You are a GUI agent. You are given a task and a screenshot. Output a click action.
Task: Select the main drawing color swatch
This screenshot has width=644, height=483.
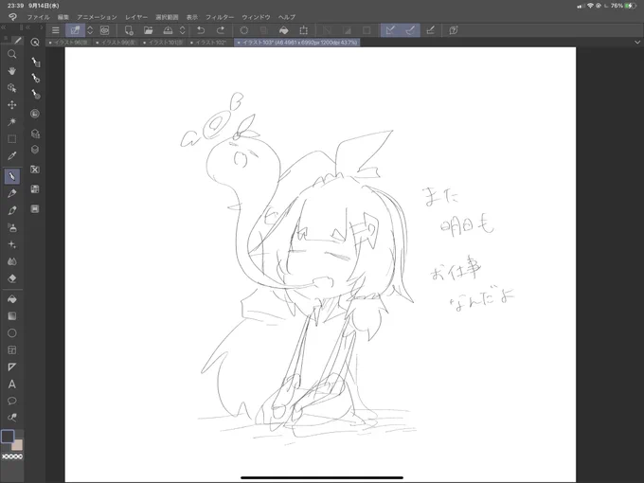point(8,437)
